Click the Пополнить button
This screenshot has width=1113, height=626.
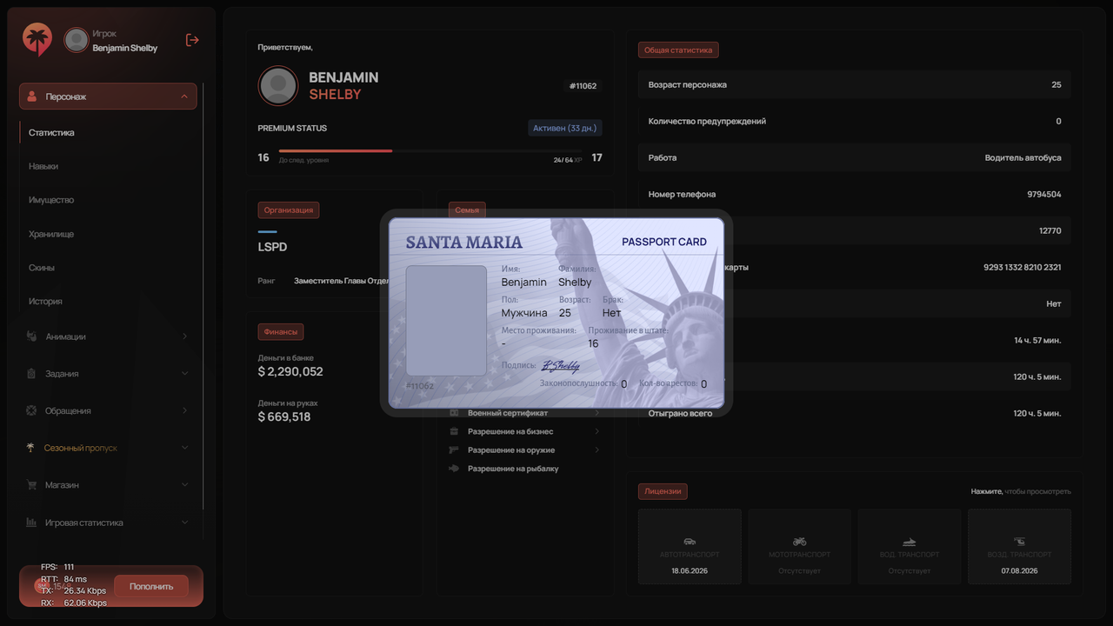pyautogui.click(x=151, y=586)
